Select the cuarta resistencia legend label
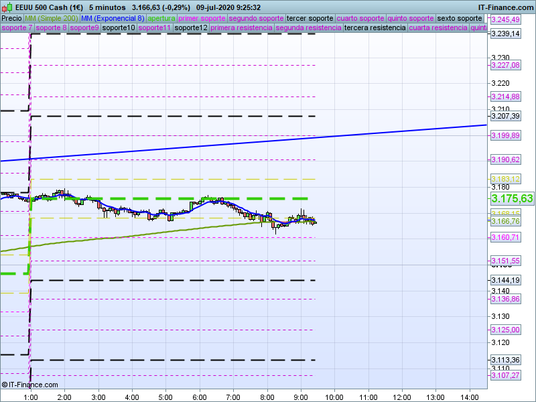 click(x=438, y=28)
